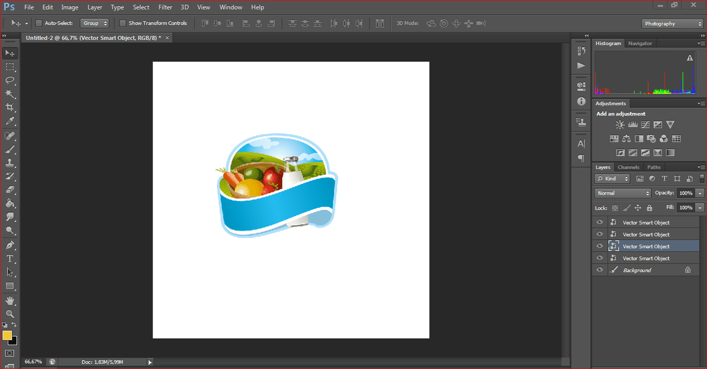Viewport: 707px width, 369px height.
Task: Open the Filter menu
Action: 165,8
